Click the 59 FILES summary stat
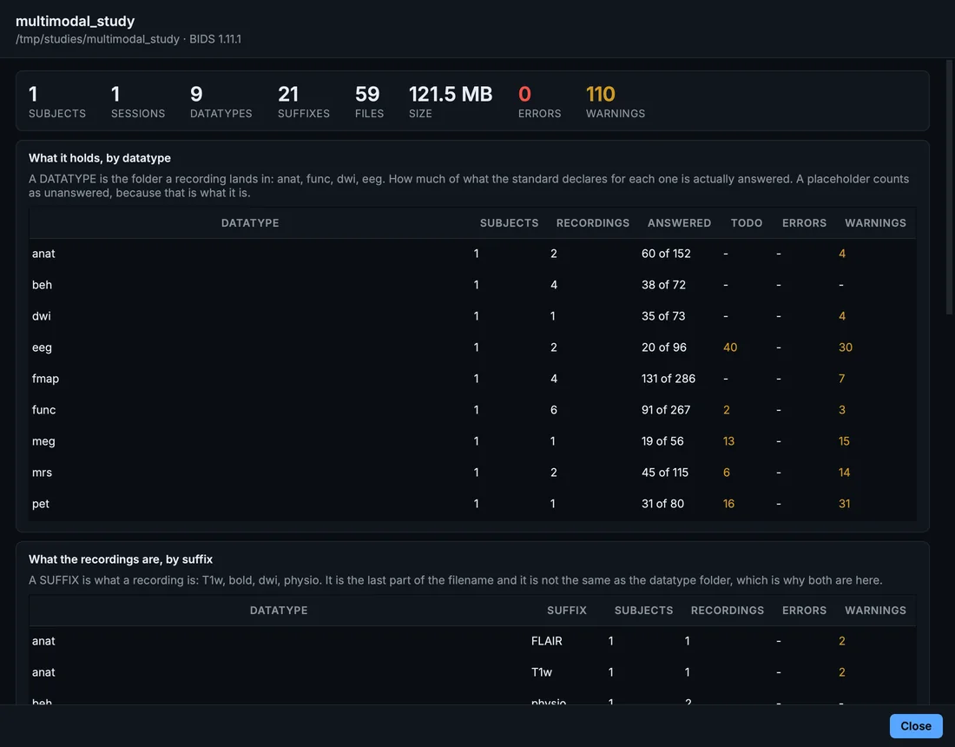This screenshot has width=955, height=747. 369,101
